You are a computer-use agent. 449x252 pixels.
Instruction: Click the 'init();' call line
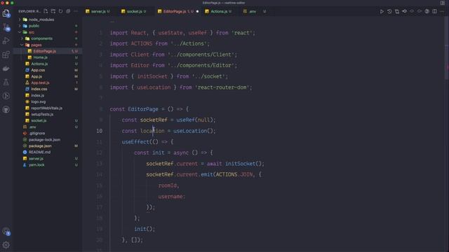pyautogui.click(x=145, y=229)
